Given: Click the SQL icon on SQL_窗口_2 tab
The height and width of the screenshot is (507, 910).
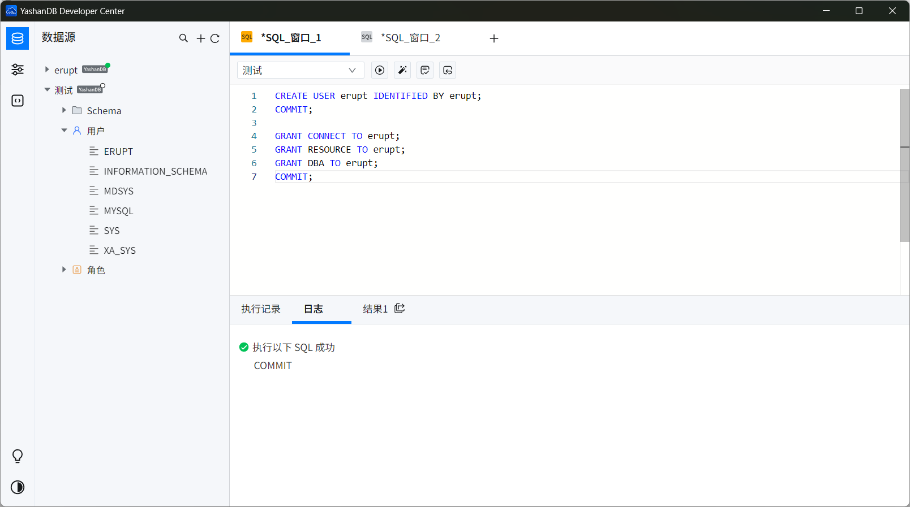Looking at the screenshot, I should 367,37.
